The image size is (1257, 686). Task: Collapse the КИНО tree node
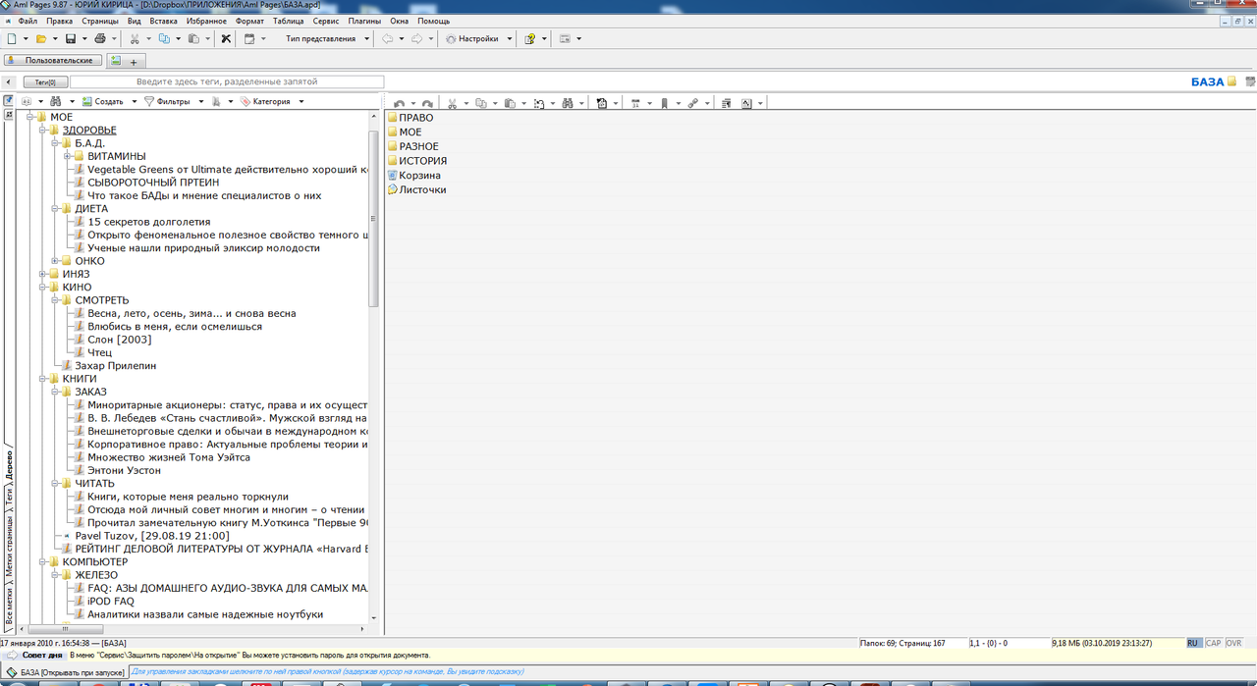(x=42, y=288)
